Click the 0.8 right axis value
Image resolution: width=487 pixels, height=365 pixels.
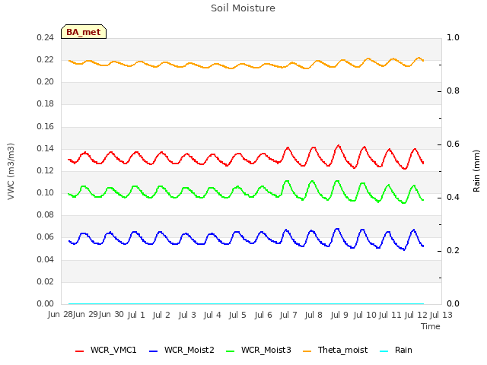[x=453, y=91]
